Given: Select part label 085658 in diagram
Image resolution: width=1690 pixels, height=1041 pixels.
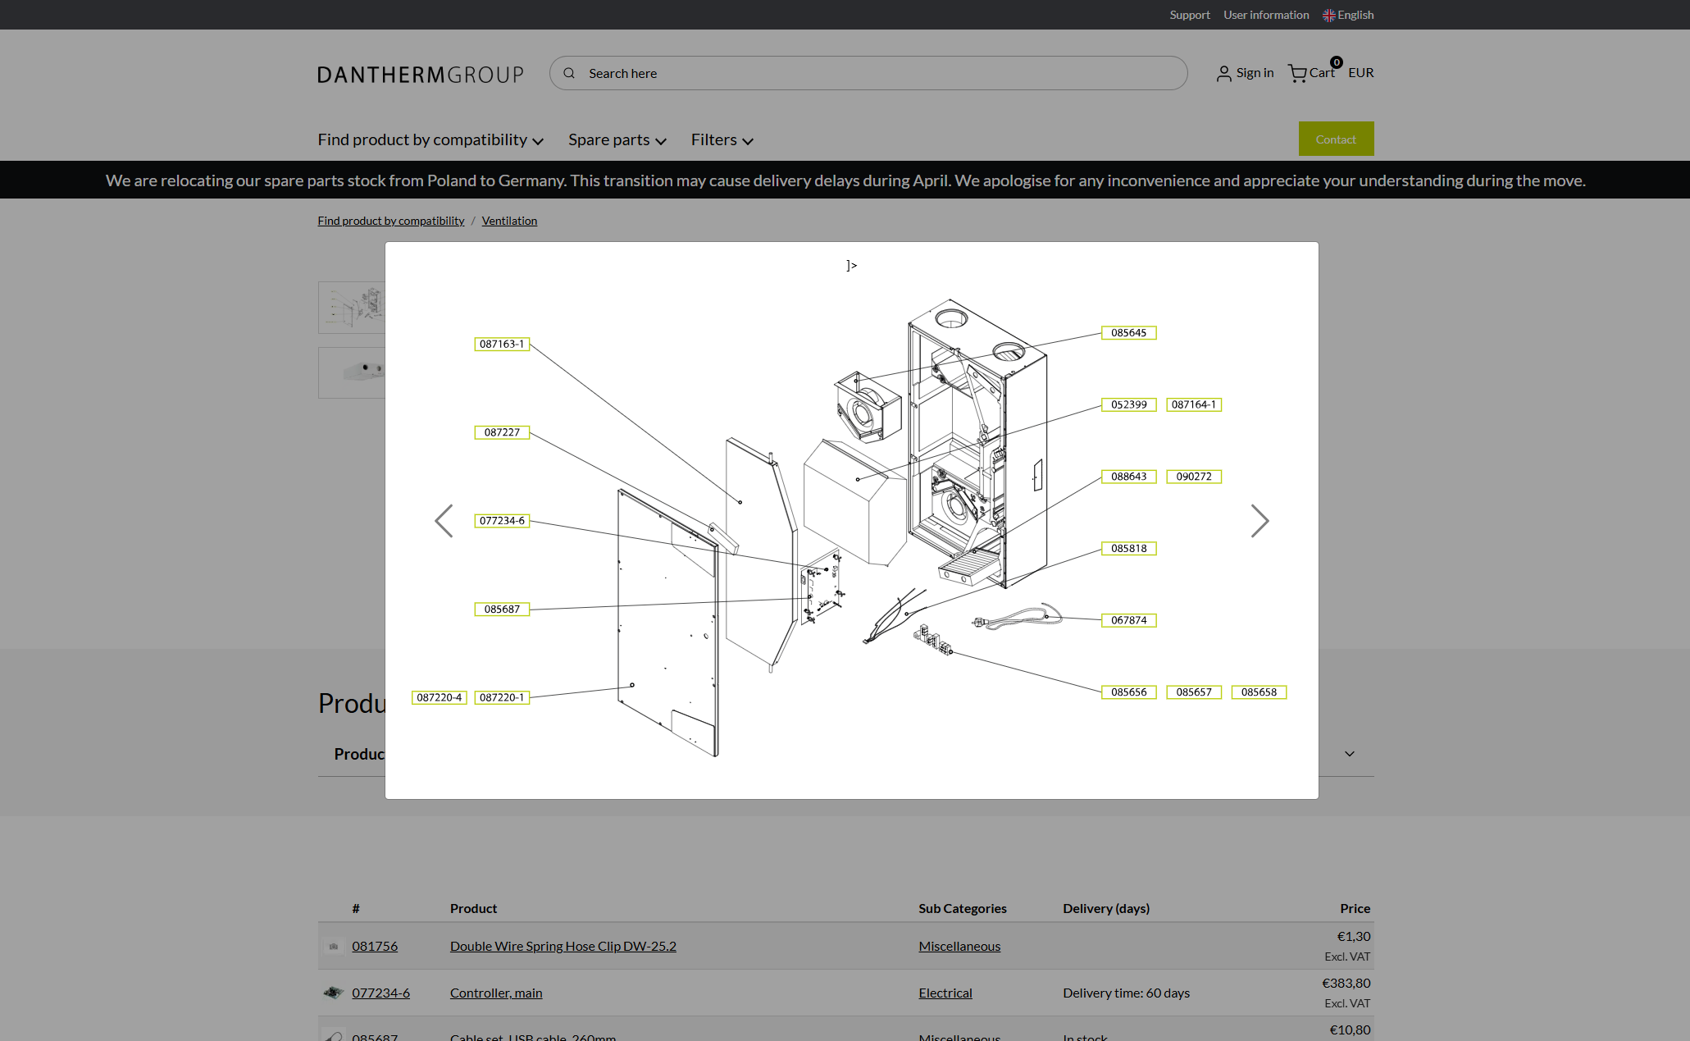Looking at the screenshot, I should 1259,692.
